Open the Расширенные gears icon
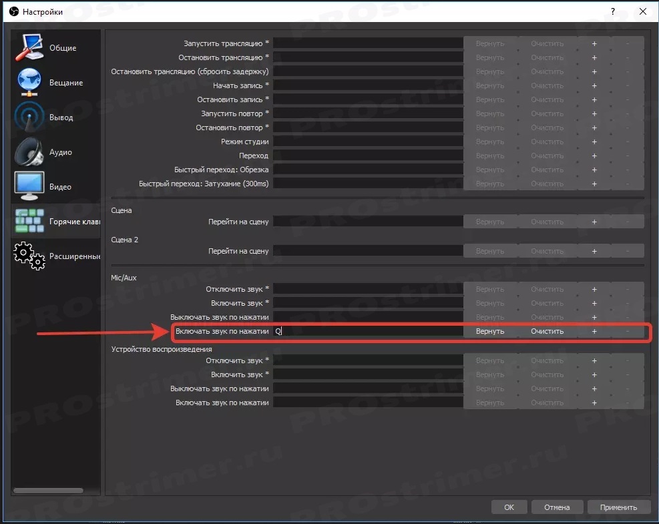 [x=29, y=256]
